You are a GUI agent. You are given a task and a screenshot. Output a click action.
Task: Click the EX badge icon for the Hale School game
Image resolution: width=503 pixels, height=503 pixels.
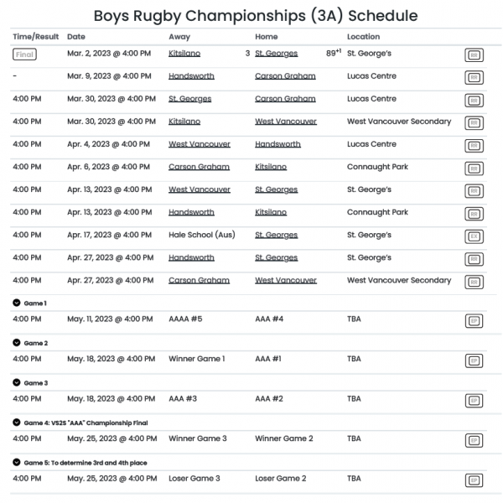[474, 236]
